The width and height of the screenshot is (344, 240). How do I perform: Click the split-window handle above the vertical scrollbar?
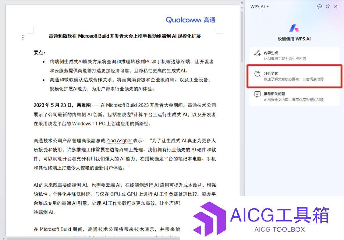pos(242,3)
